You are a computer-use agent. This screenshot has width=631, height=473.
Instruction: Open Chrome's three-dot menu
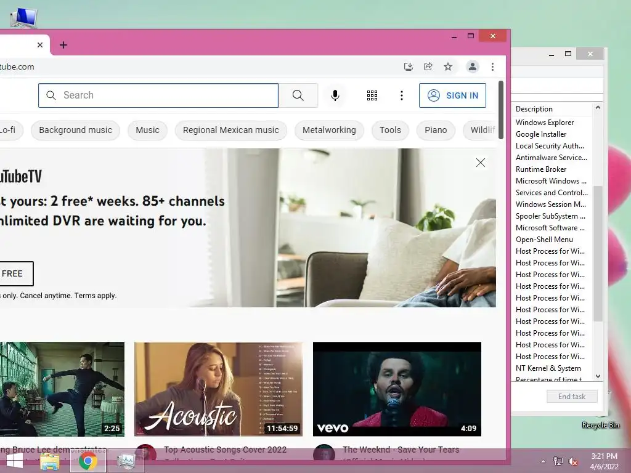tap(492, 67)
